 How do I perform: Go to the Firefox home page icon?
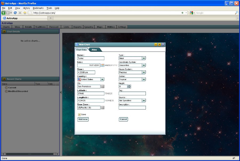[25, 13]
